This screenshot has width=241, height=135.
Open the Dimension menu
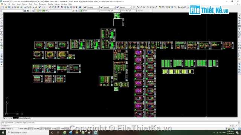pos(43,4)
